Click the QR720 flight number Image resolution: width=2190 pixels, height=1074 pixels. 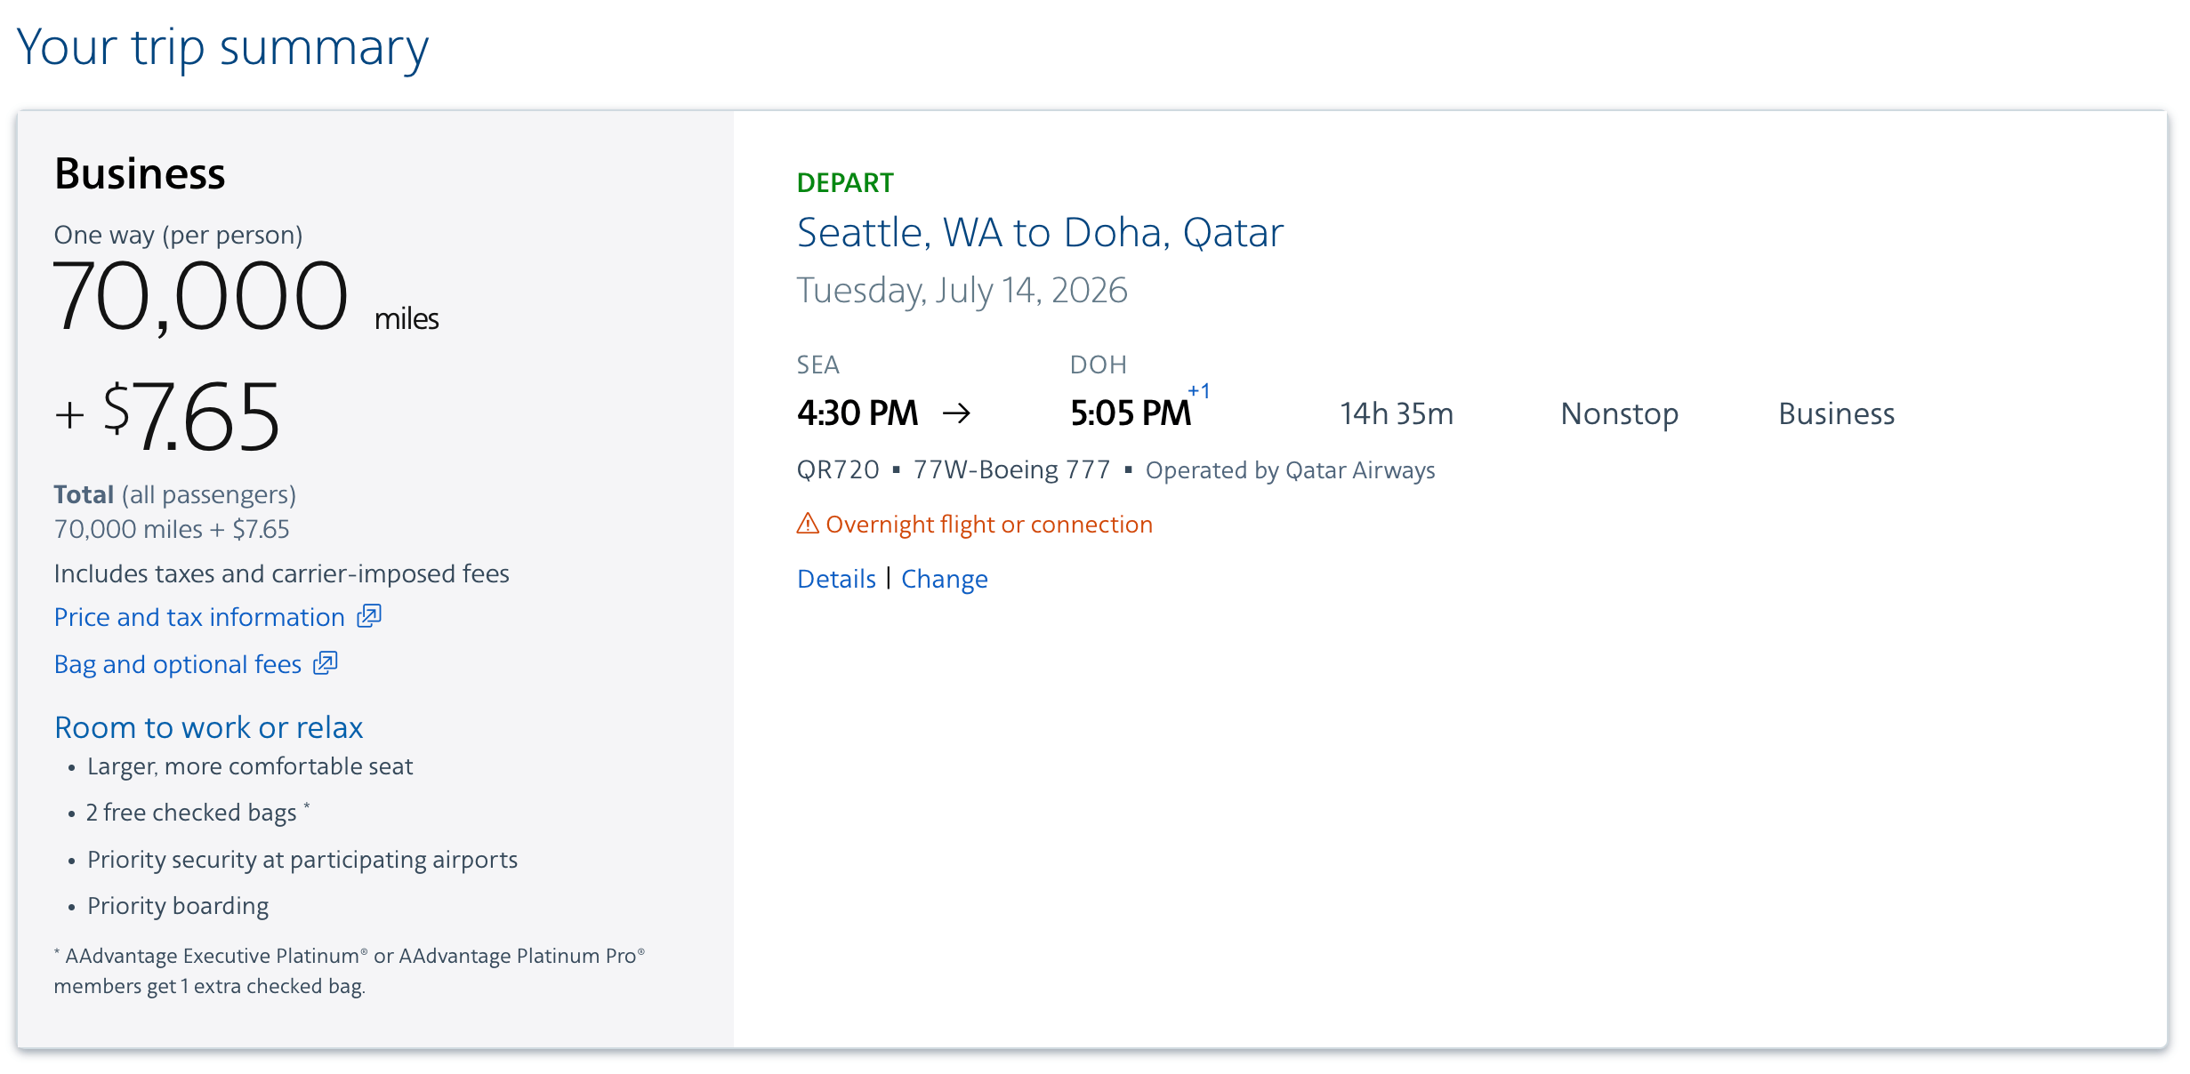coord(838,469)
